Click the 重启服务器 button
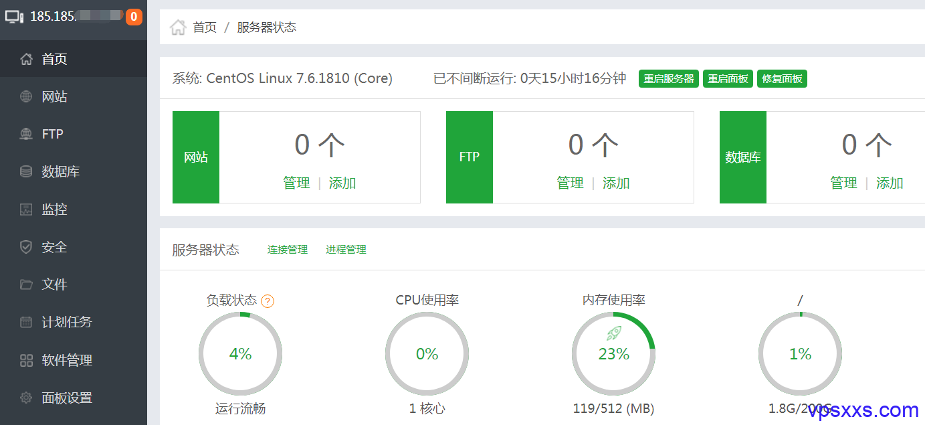The image size is (925, 425). tap(669, 78)
